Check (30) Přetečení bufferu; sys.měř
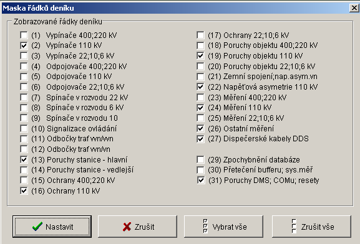Screen dimensions: 360x244 click(200, 170)
